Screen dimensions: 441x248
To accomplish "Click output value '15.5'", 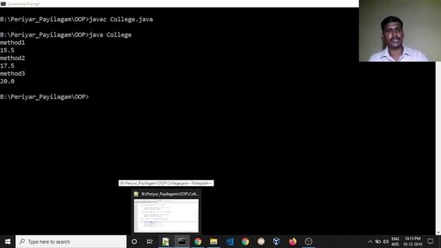I will (8, 50).
